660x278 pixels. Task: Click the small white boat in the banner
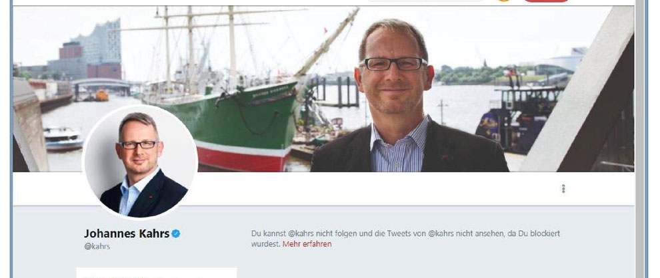click(63, 138)
